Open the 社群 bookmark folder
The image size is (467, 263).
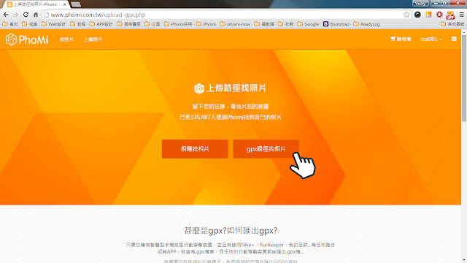[285, 24]
